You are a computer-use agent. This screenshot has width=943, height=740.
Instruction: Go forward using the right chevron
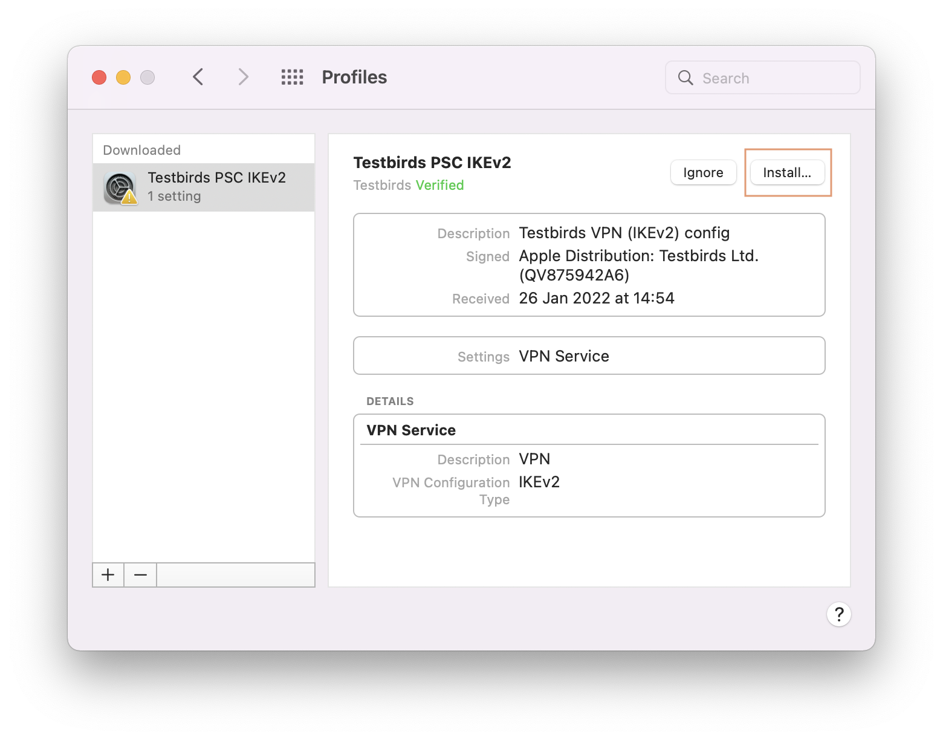click(x=243, y=77)
